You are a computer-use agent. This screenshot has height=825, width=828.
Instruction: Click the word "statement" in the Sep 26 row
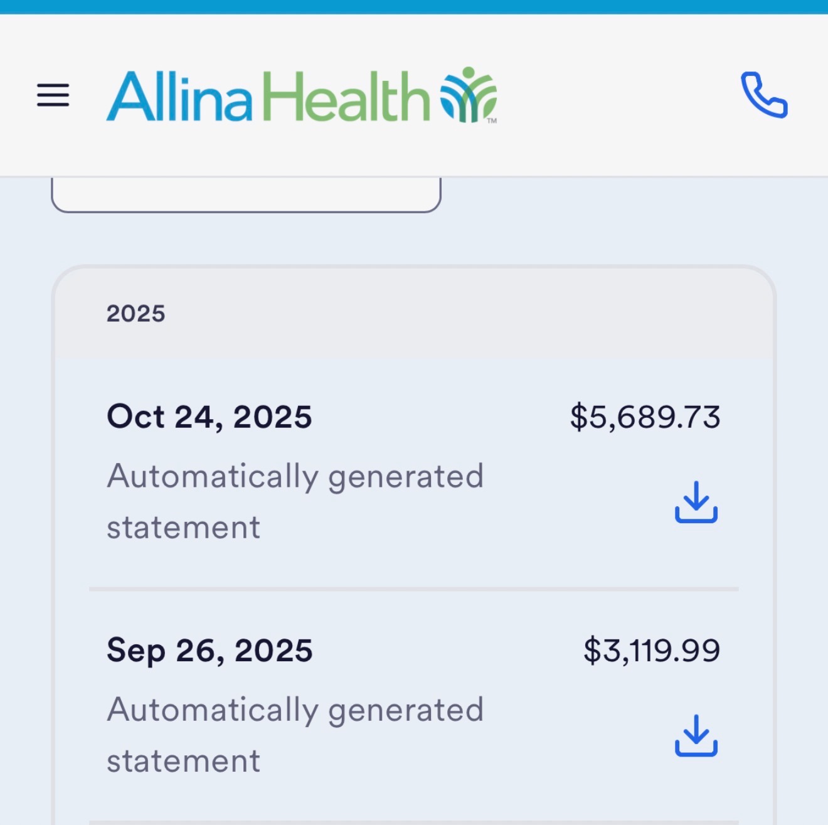tap(183, 761)
